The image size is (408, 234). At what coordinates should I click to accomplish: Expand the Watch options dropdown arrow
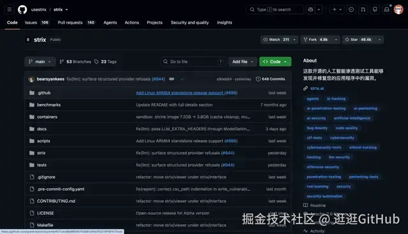(295, 40)
